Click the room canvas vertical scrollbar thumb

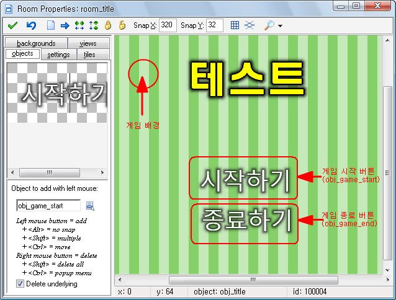click(387, 173)
